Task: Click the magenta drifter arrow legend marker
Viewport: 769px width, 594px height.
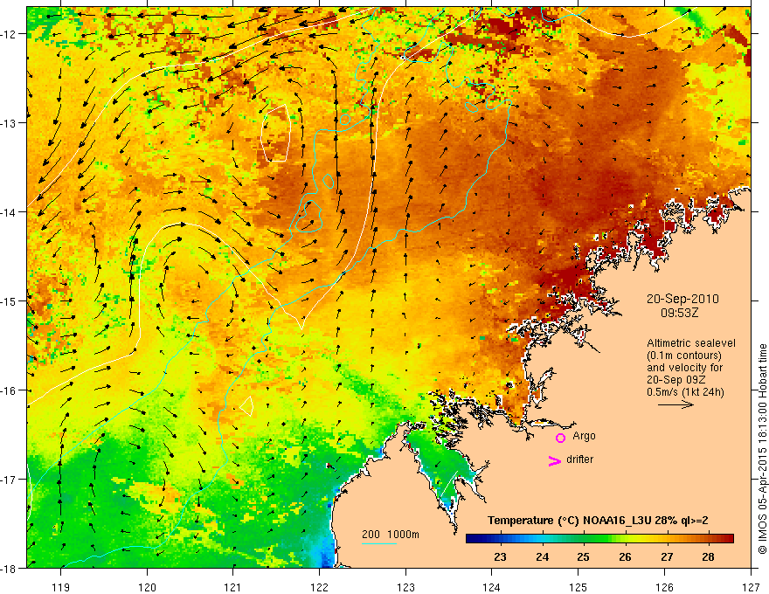Action: 554,460
